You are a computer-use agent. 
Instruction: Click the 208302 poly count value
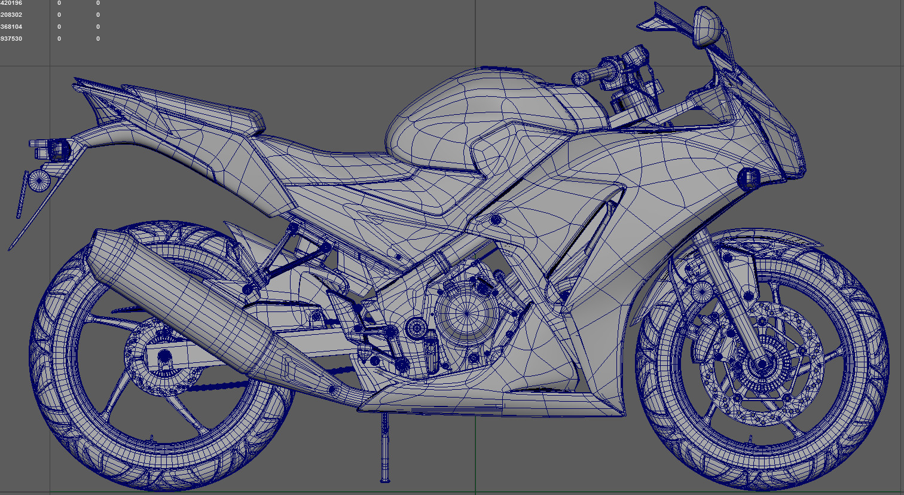tap(11, 15)
